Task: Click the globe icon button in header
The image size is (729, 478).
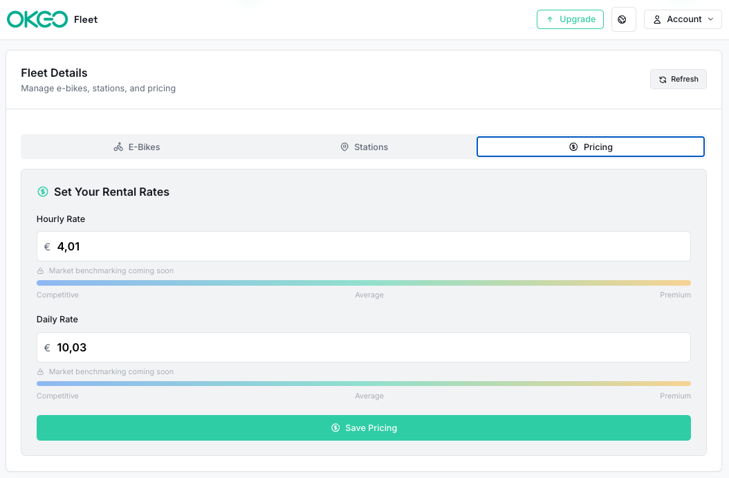Action: pos(622,19)
